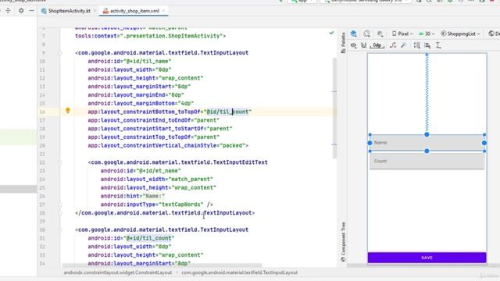The height and width of the screenshot is (281, 500).
Task: Click the lightbulb quick-fix icon on line 16
Action: pyautogui.click(x=68, y=110)
